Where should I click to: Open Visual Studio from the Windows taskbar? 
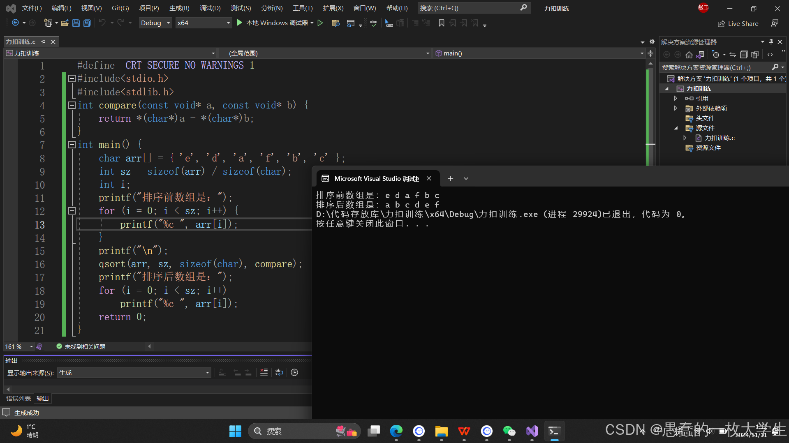click(x=532, y=431)
